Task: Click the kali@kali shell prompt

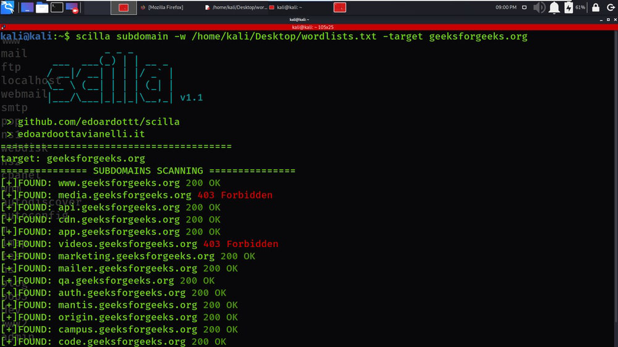Action: point(35,36)
